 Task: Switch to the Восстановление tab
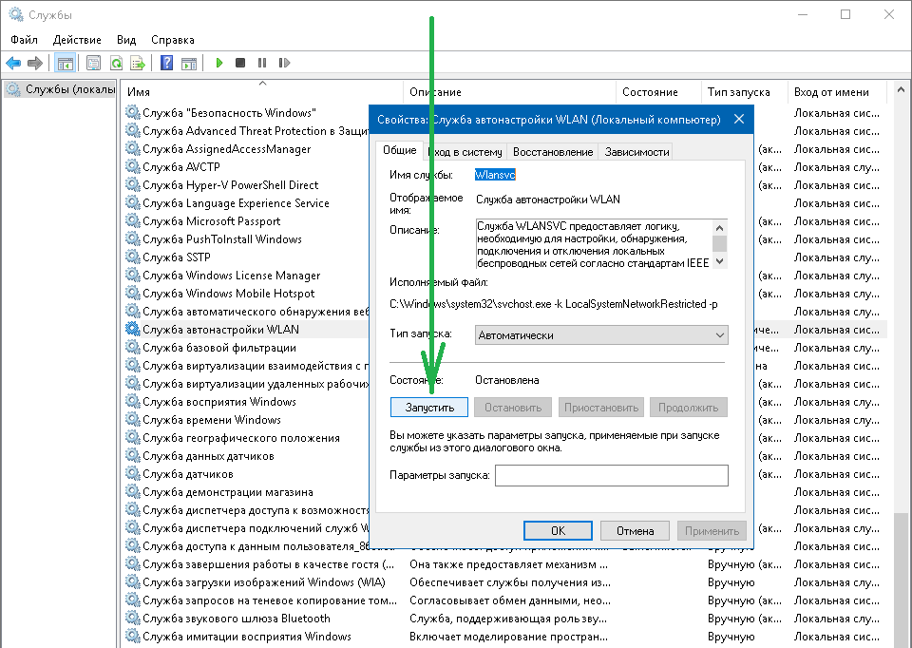pos(553,152)
